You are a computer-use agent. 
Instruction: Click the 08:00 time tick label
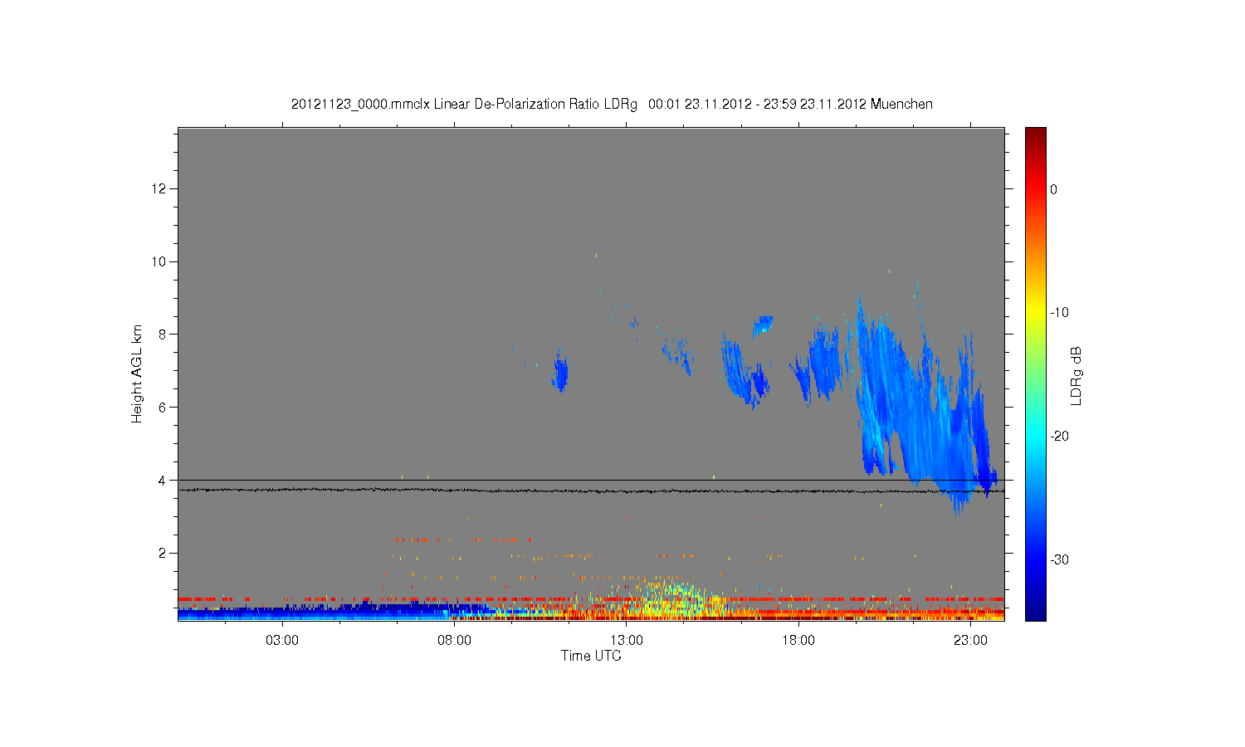click(454, 641)
